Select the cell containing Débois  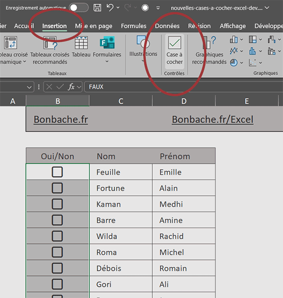pyautogui.click(x=121, y=268)
